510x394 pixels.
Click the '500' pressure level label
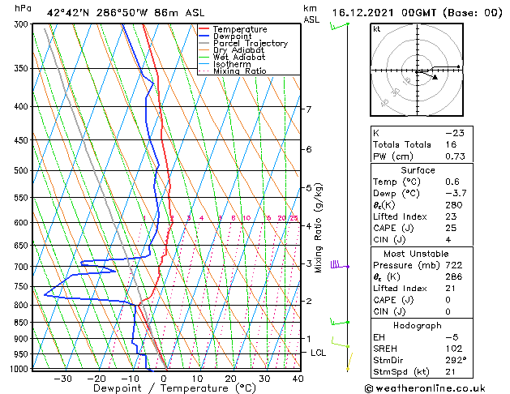[23, 171]
